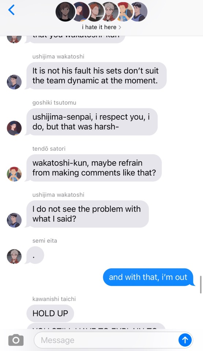This screenshot has width=203, height=351.
Task: Tap ushijima's avatar beside 'It is not his fault' message
Action: (14, 82)
